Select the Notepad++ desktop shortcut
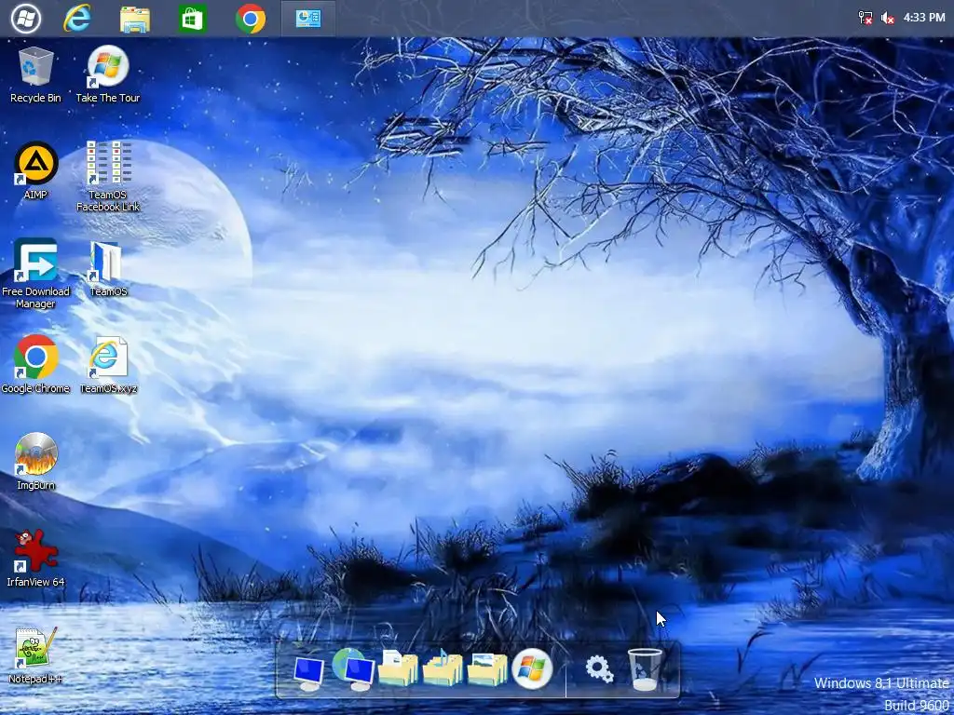This screenshot has height=715, width=954. coord(35,655)
